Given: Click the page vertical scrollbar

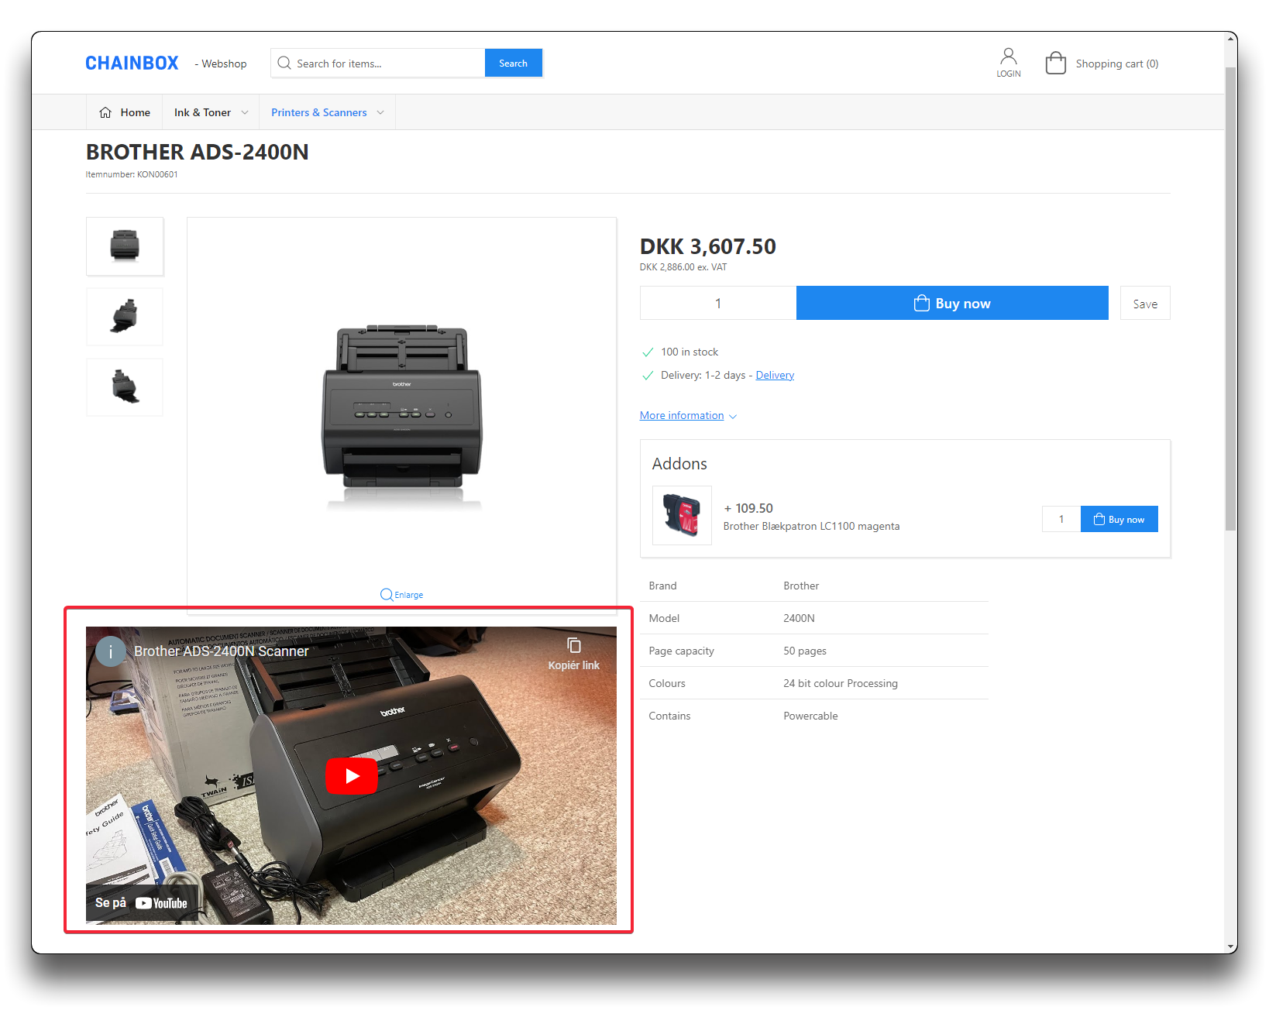Looking at the screenshot, I should click(x=1230, y=299).
